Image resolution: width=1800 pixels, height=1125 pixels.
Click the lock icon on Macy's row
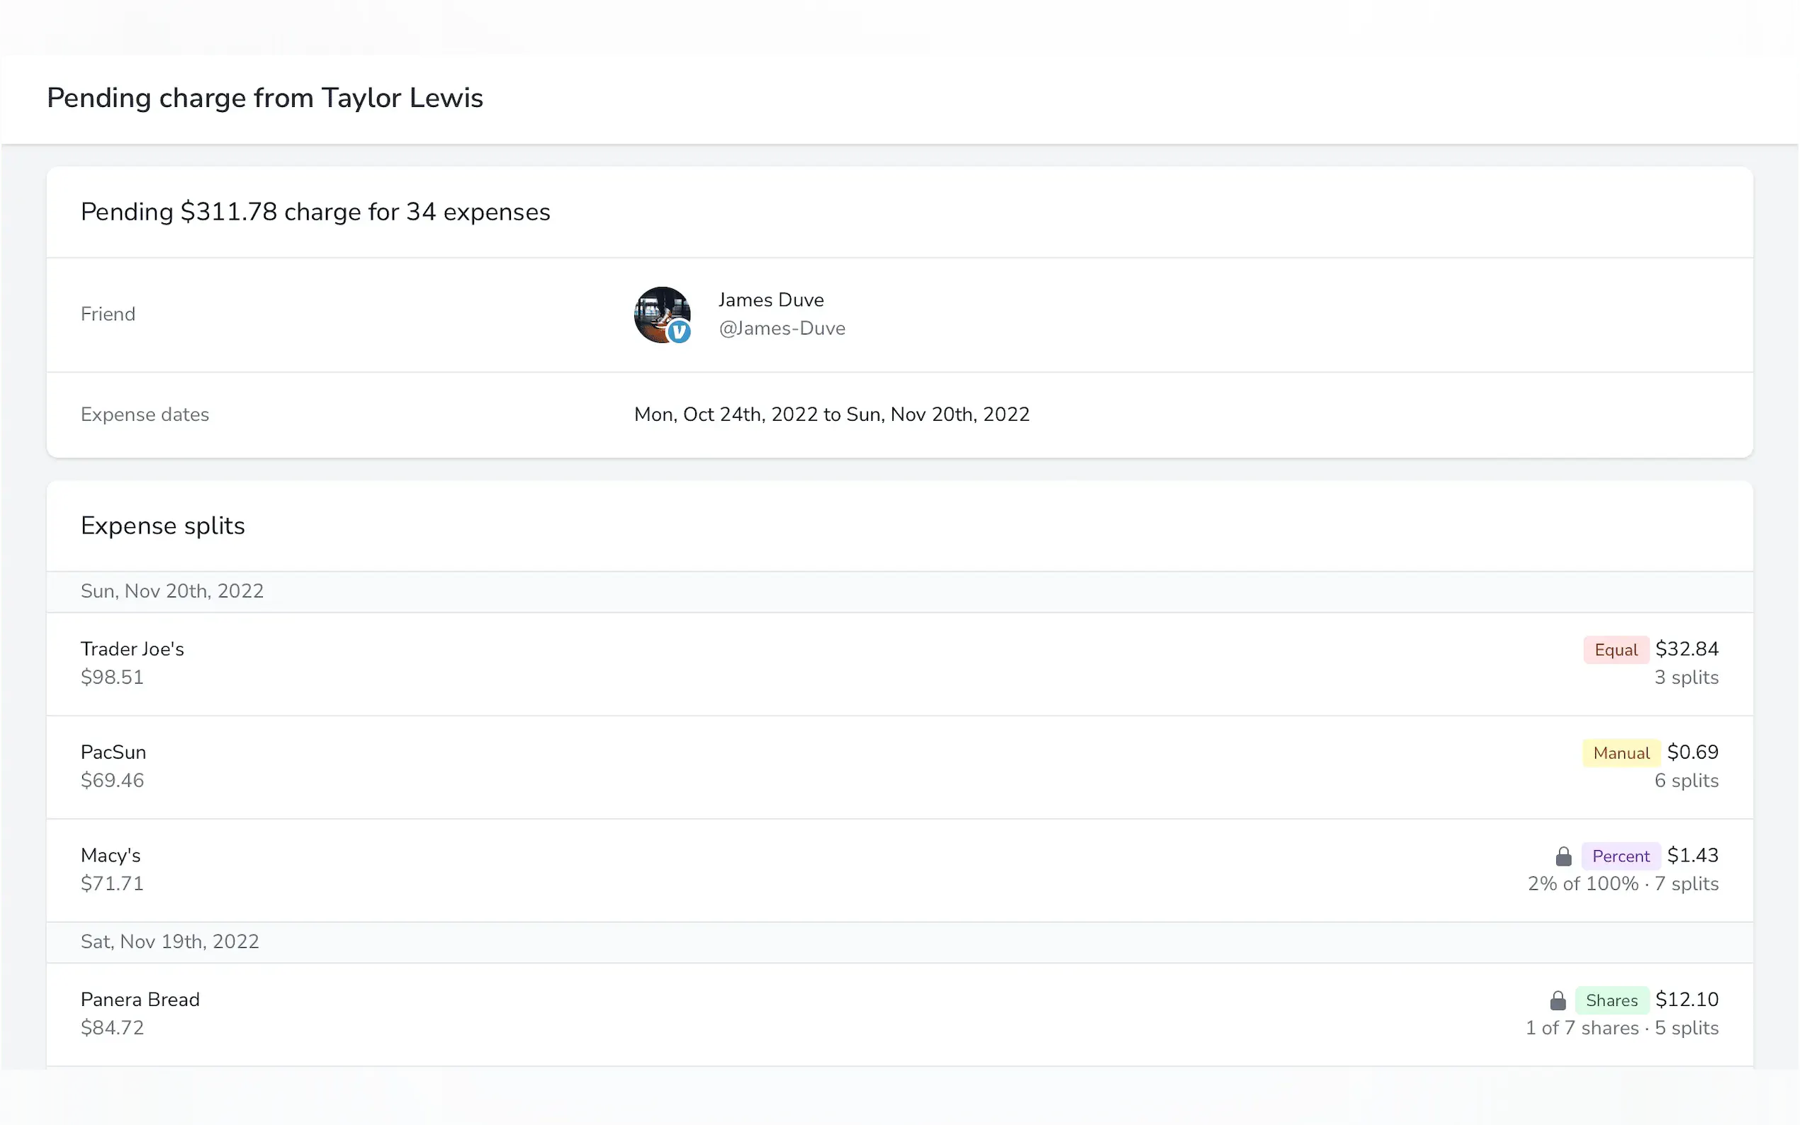coord(1563,857)
